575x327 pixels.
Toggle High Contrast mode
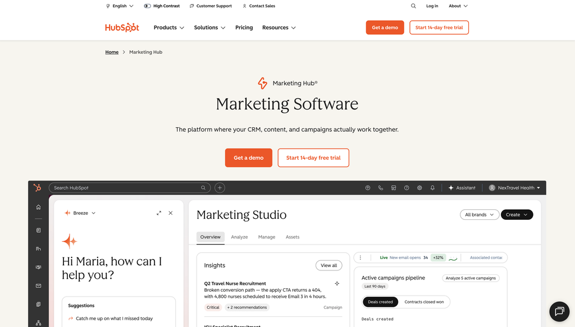(162, 6)
